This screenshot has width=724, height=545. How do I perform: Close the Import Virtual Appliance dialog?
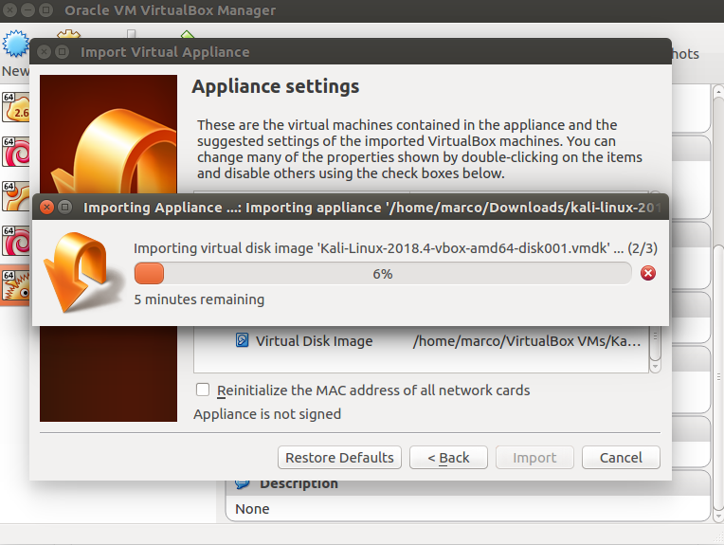44,52
